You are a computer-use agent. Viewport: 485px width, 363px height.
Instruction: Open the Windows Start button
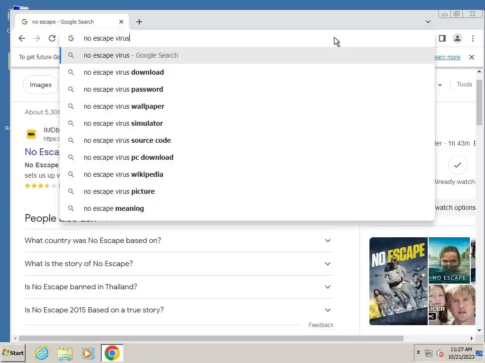pos(13,353)
